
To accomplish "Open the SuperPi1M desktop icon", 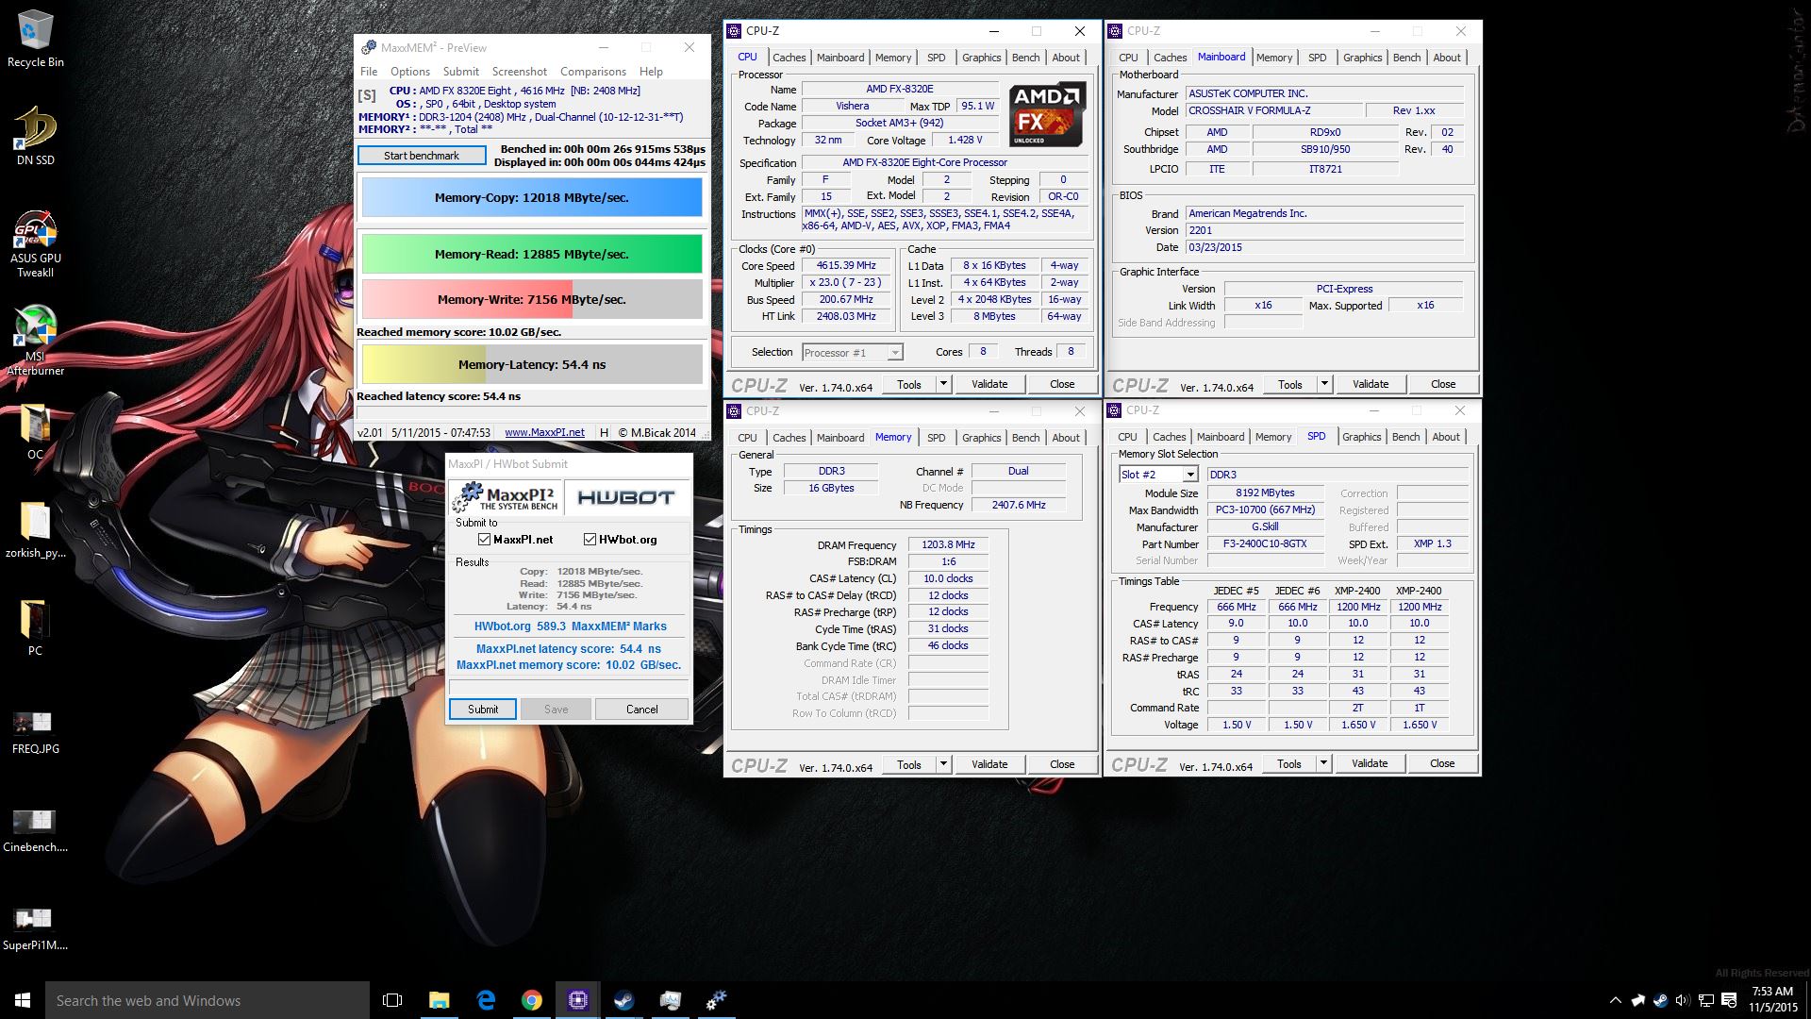I will pos(35,929).
